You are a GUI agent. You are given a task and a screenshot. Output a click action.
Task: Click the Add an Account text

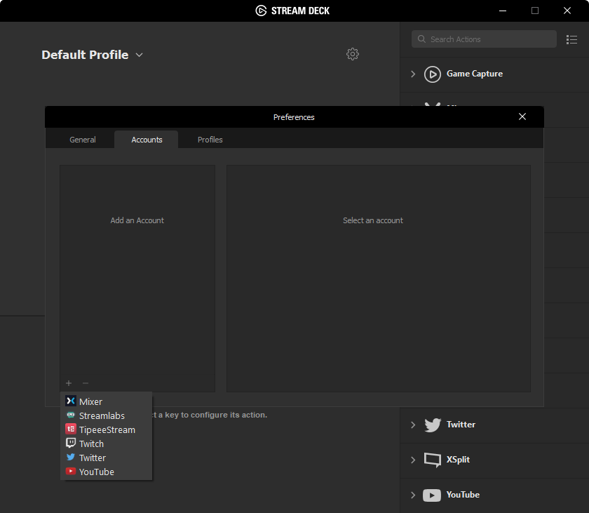tap(137, 220)
